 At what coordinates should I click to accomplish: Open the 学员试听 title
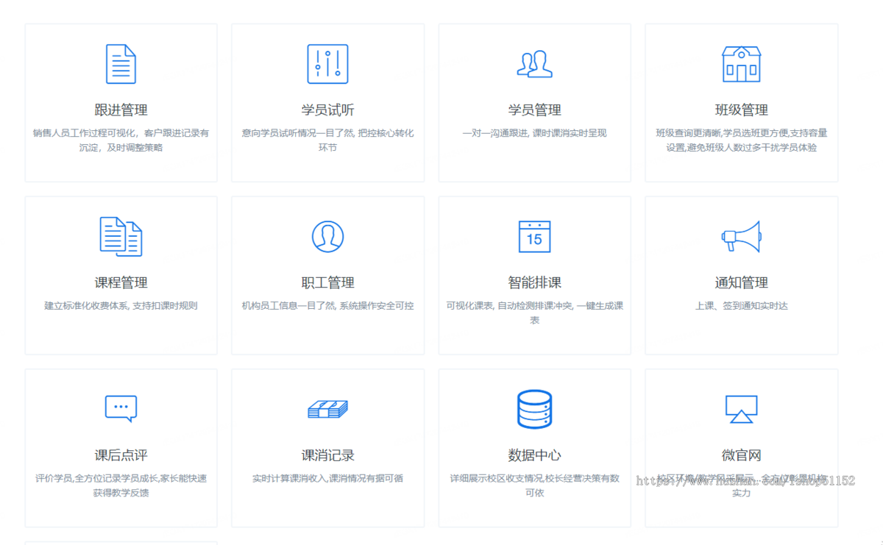[327, 110]
